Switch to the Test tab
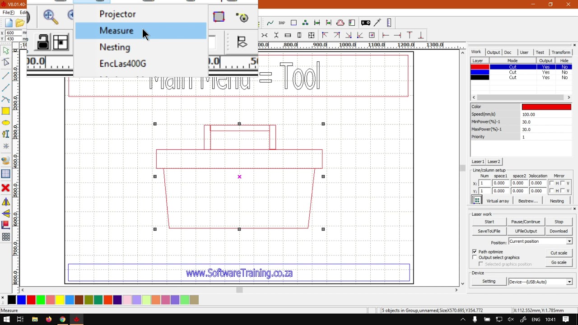The image size is (578, 325). 540,52
